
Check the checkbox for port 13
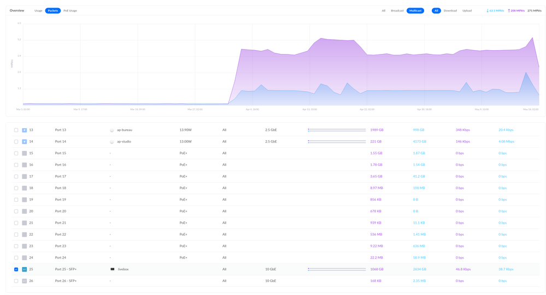[16, 130]
